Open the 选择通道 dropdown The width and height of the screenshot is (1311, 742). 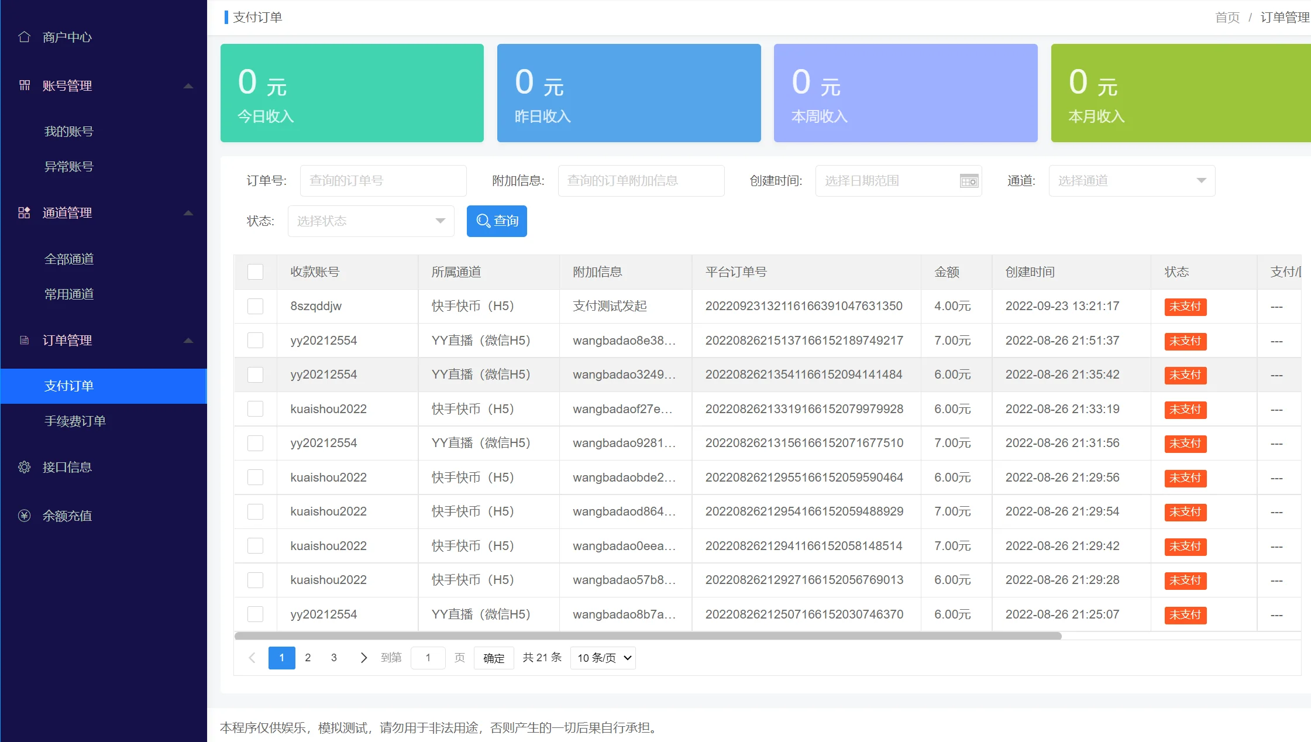(x=1131, y=181)
